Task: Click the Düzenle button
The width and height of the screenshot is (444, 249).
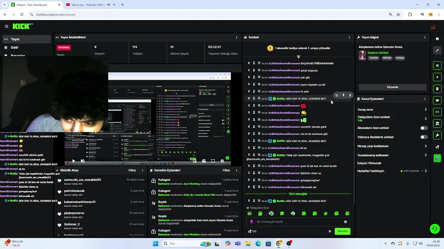Action: pos(392,87)
